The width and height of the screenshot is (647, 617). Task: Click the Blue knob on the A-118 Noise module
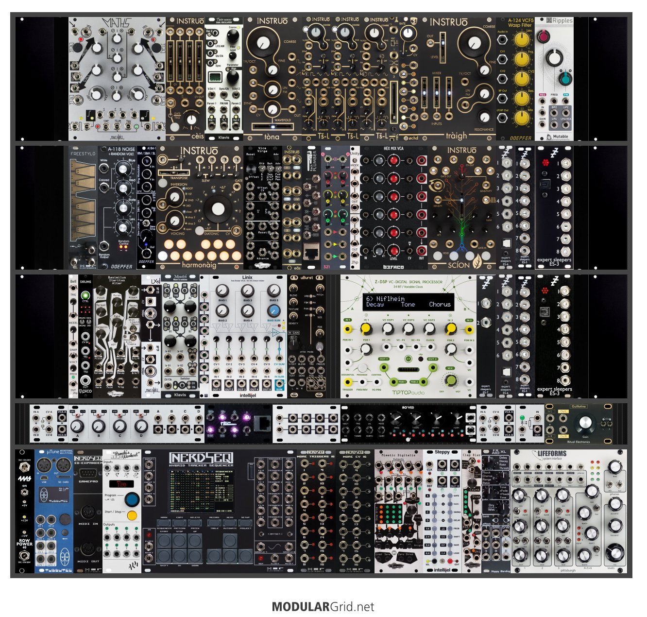123,168
